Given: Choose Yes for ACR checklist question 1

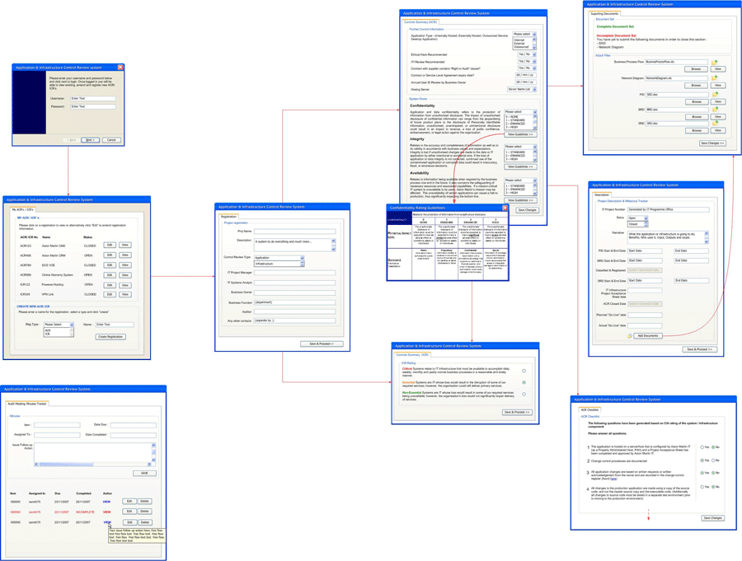Looking at the screenshot, I should coord(702,447).
